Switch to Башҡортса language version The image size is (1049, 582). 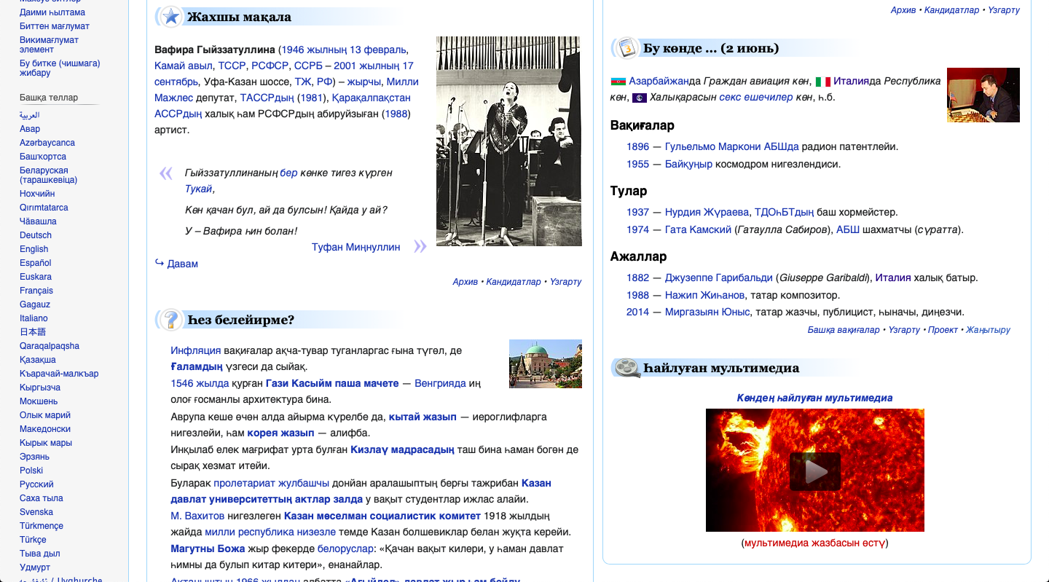[x=43, y=157]
